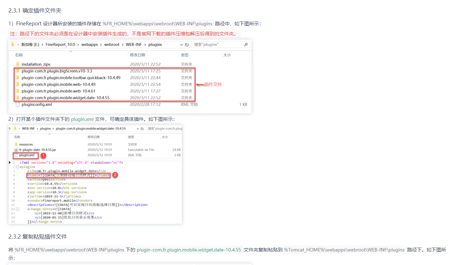Expand chevron after webroot breadcrumb
This screenshot has height=265, width=469.
click(122, 44)
